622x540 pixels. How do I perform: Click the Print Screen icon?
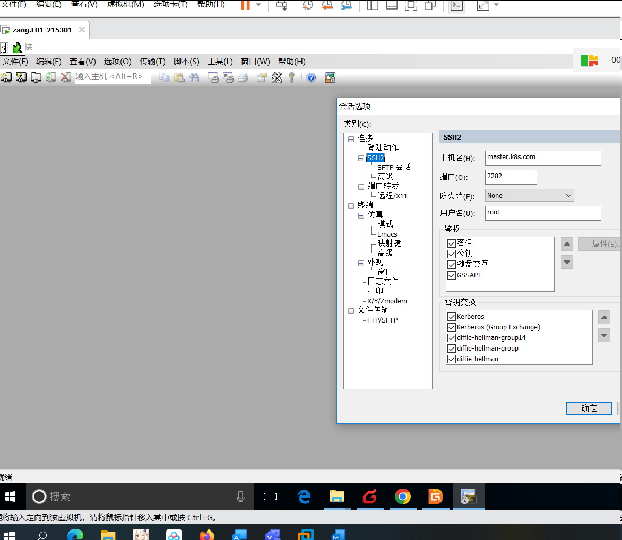point(213,77)
